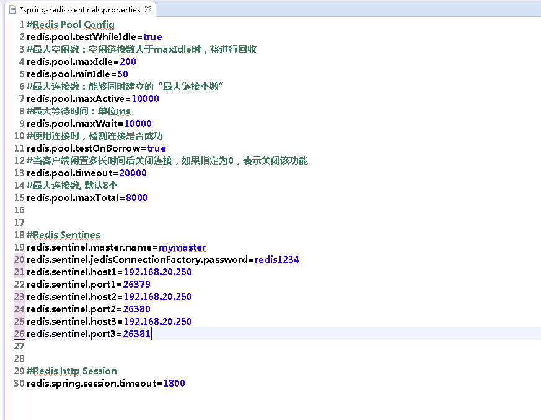Click the value 'mymaster'

point(182,247)
